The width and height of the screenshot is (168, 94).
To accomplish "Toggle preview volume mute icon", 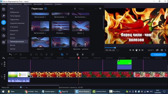I will (157, 50).
